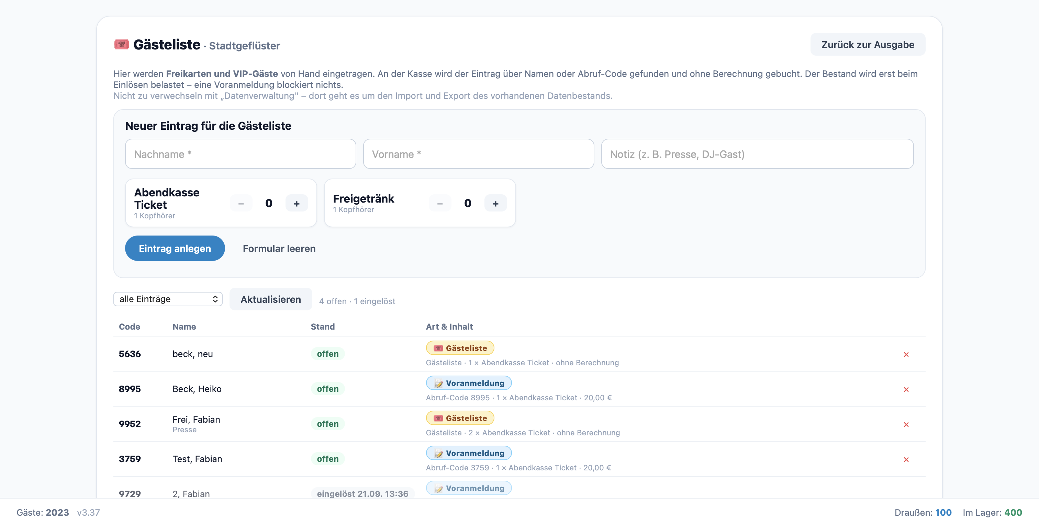Increase Abendkasse Ticket quantity with plus
Screen dimensions: 1039x526
coord(297,204)
